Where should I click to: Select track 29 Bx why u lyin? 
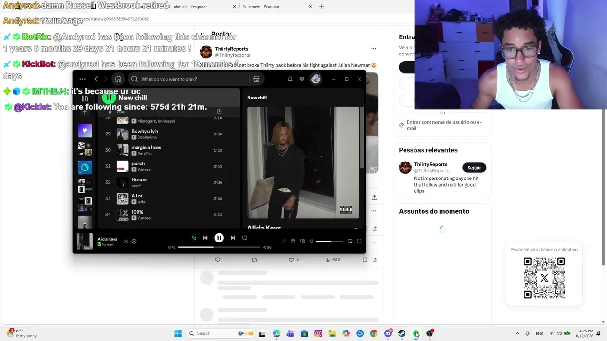click(x=168, y=134)
